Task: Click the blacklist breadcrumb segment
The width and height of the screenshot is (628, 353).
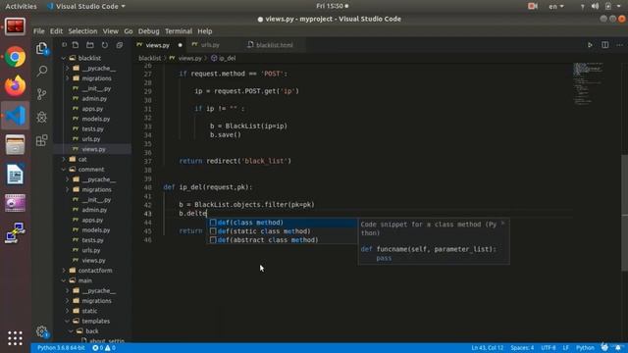Action: coord(149,58)
